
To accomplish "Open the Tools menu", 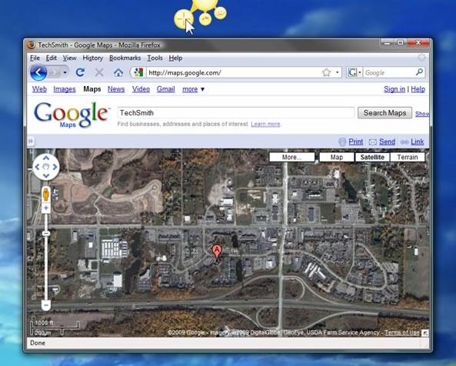I will pos(155,58).
